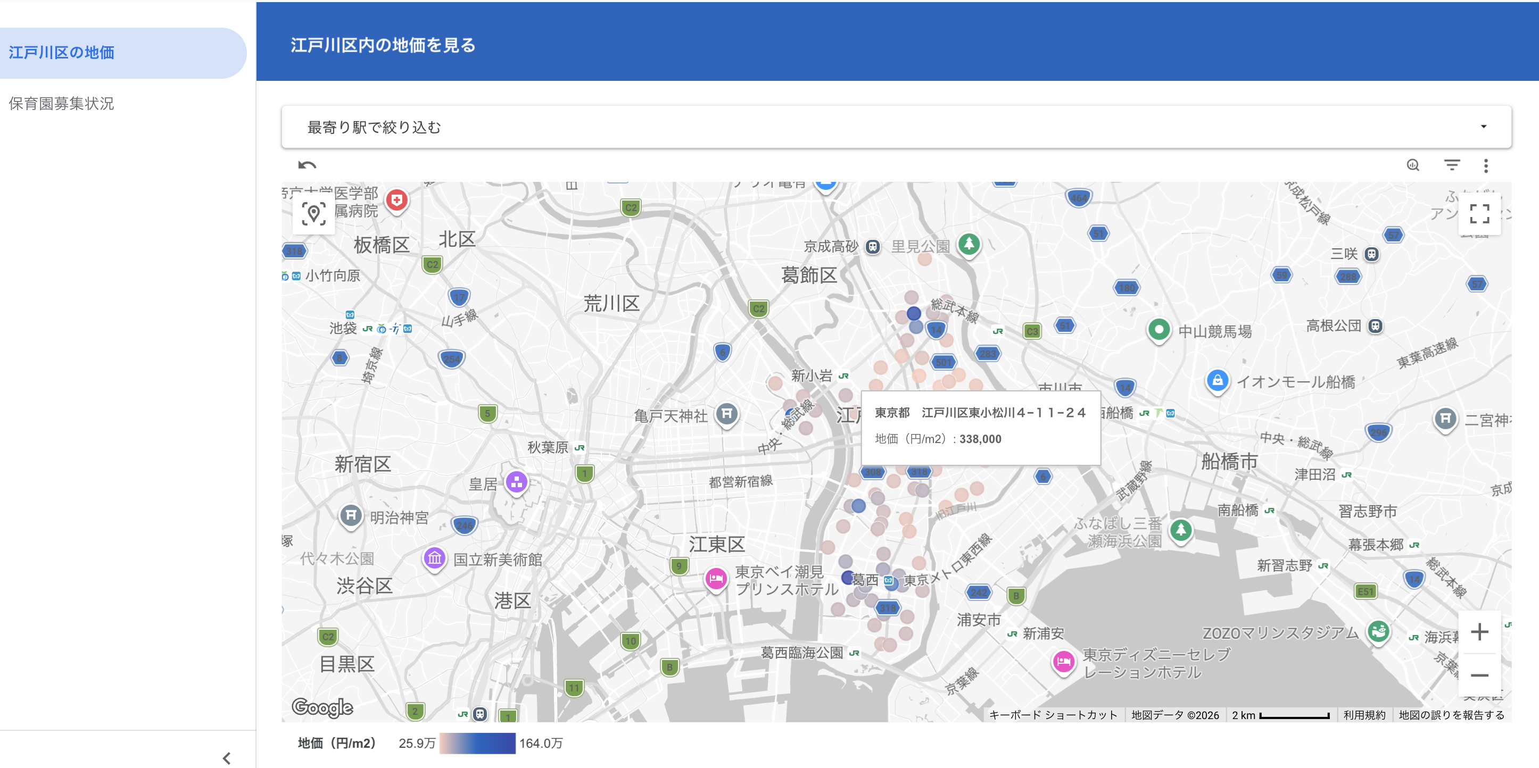Screen dimensions: 1539x768
Task: Open the 利用規約 terms link
Action: (1364, 715)
